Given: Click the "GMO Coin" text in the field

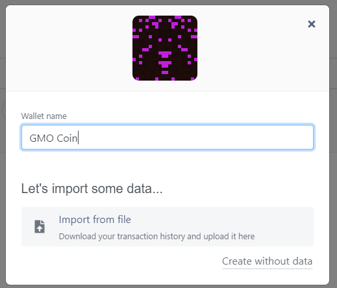Looking at the screenshot, I should [x=53, y=138].
